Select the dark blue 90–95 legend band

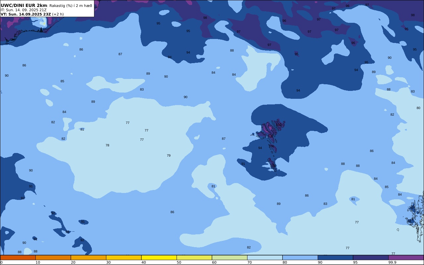coord(335,257)
